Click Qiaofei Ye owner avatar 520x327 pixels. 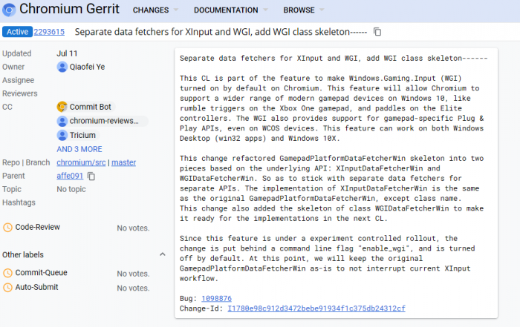click(x=62, y=67)
